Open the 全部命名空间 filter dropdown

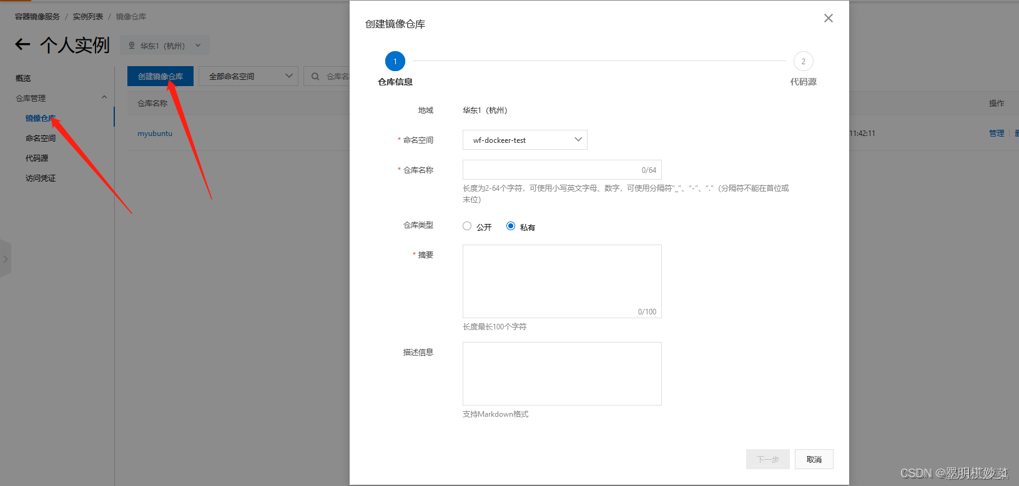[x=249, y=76]
